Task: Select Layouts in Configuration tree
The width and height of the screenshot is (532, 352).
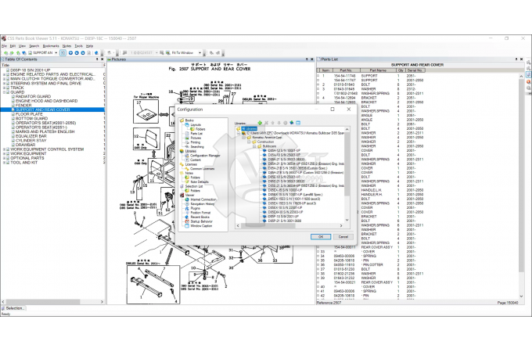Action: pyautogui.click(x=196, y=125)
